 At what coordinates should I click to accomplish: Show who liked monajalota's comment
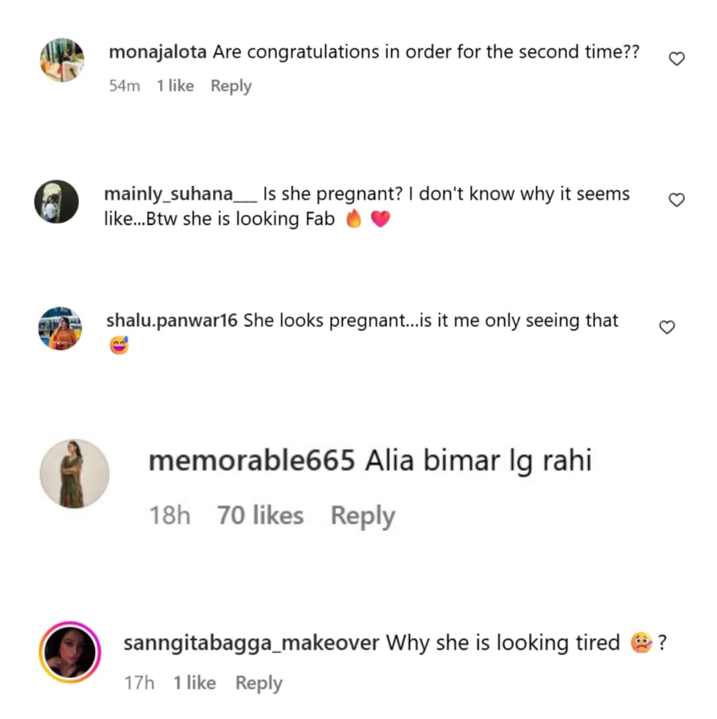click(175, 86)
